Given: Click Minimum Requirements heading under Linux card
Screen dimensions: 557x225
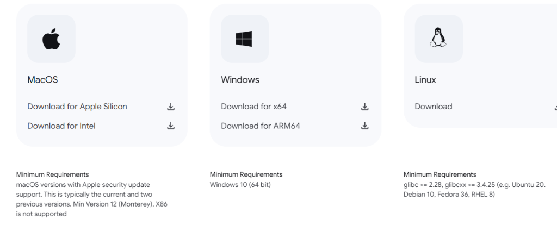Looking at the screenshot, I should (x=440, y=174).
